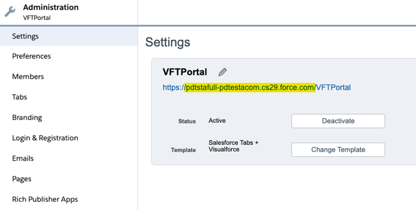
Task: Click the highlighted pdtstafull domain in the URL
Action: (250, 87)
